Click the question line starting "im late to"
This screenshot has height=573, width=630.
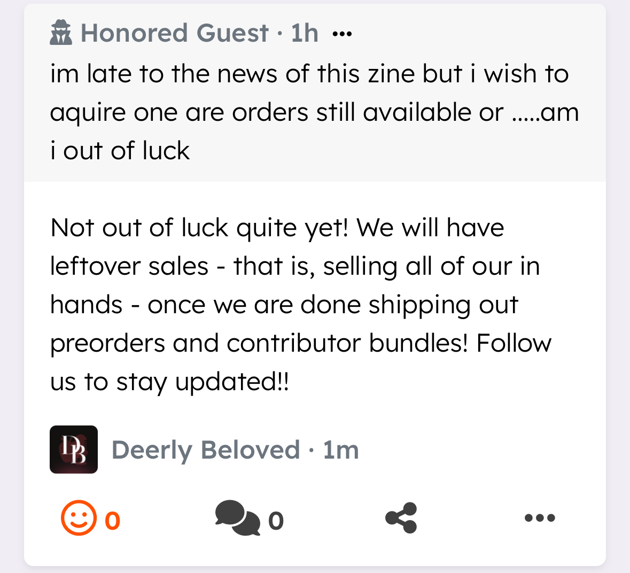click(x=309, y=74)
